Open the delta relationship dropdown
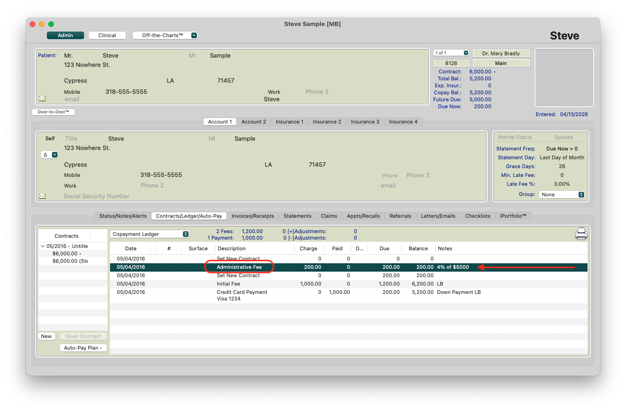The image size is (626, 410). (49, 155)
